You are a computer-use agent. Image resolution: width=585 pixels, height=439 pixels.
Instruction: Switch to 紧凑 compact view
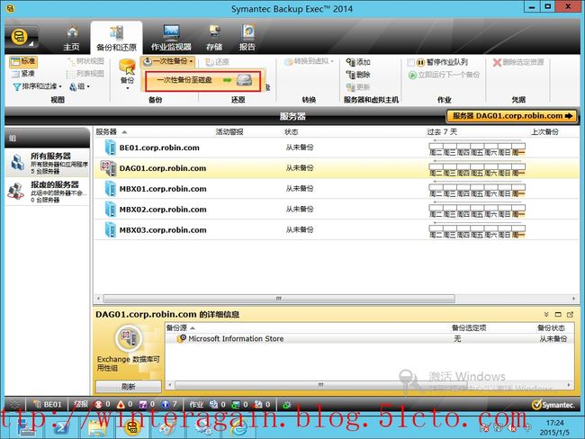(23, 74)
